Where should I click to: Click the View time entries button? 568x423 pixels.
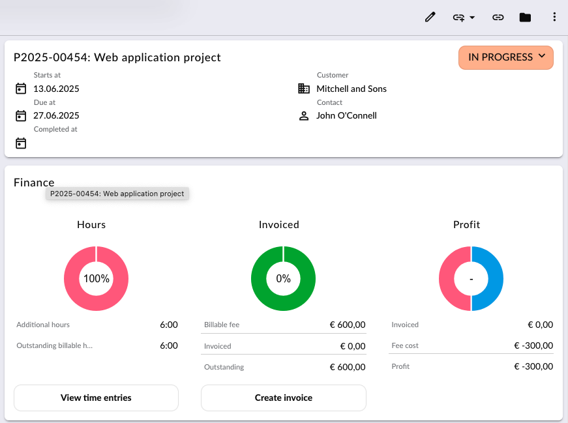pyautogui.click(x=96, y=398)
